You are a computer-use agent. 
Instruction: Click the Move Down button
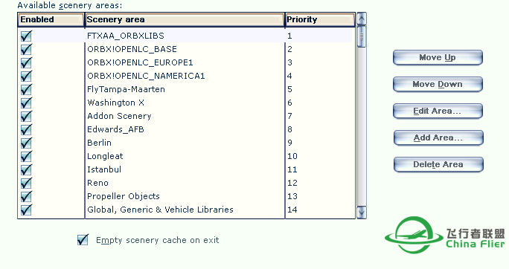point(438,84)
